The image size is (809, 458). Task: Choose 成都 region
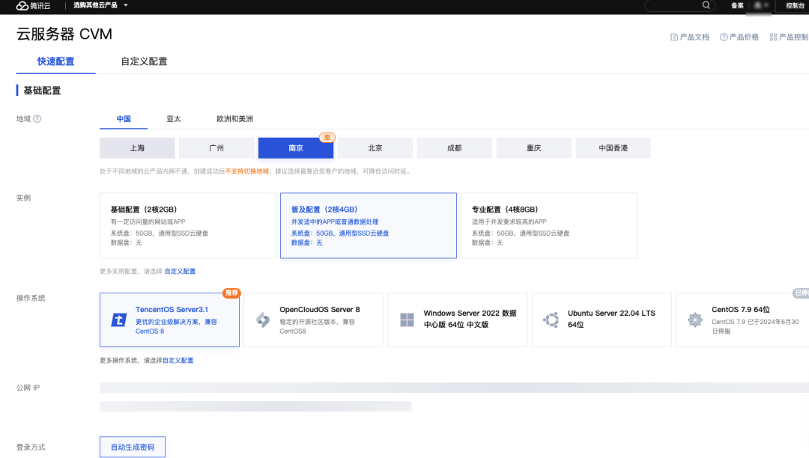point(455,148)
